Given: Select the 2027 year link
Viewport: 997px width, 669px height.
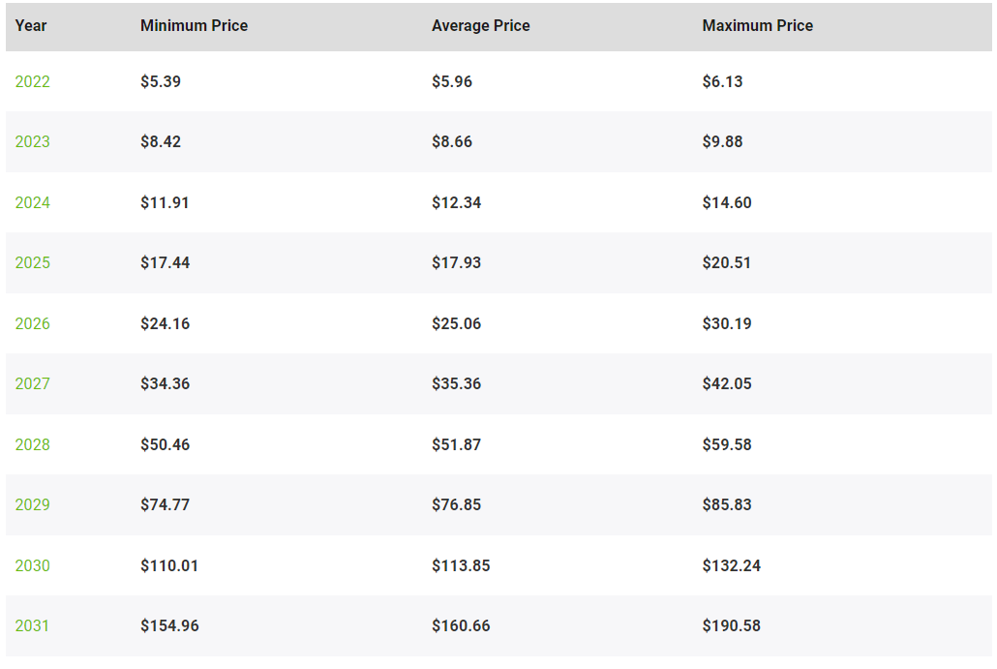Looking at the screenshot, I should click(33, 383).
